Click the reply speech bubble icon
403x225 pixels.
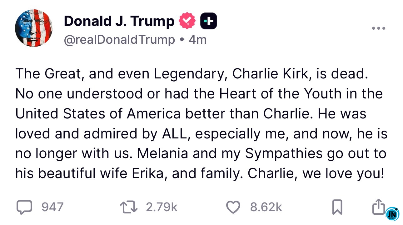[x=24, y=207]
